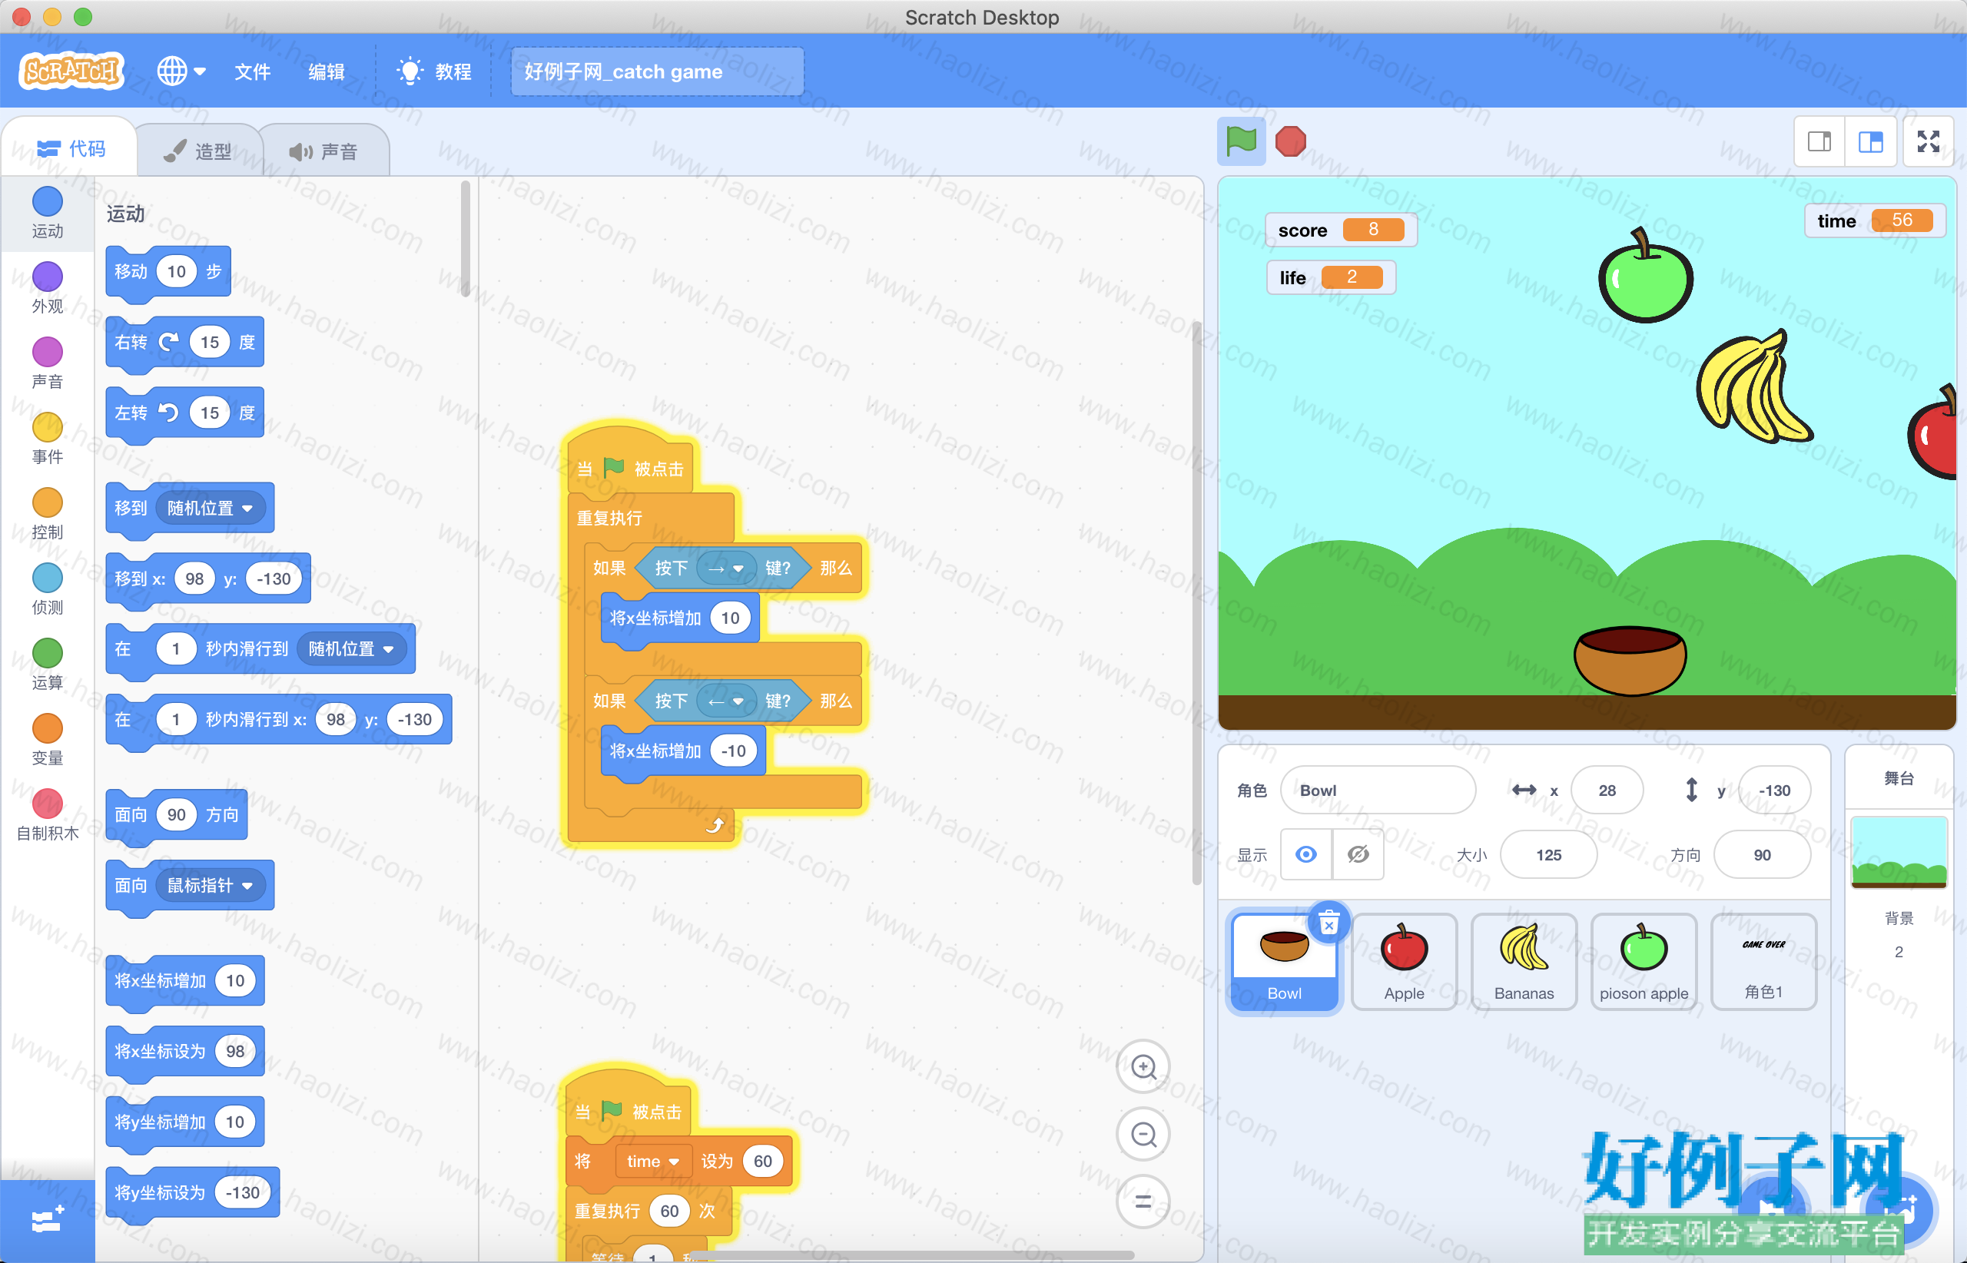Switch to large stage layout

pos(1870,142)
